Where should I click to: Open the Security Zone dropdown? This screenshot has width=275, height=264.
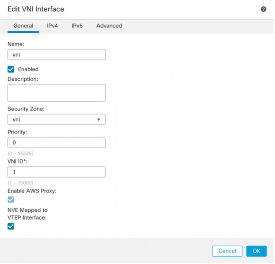pos(57,119)
